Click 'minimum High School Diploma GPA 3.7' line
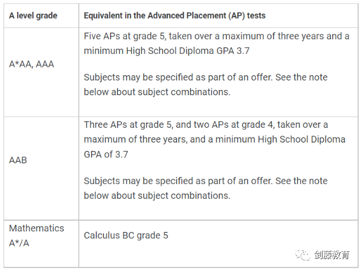Image resolution: width=361 pixels, height=271 pixels. (167, 51)
